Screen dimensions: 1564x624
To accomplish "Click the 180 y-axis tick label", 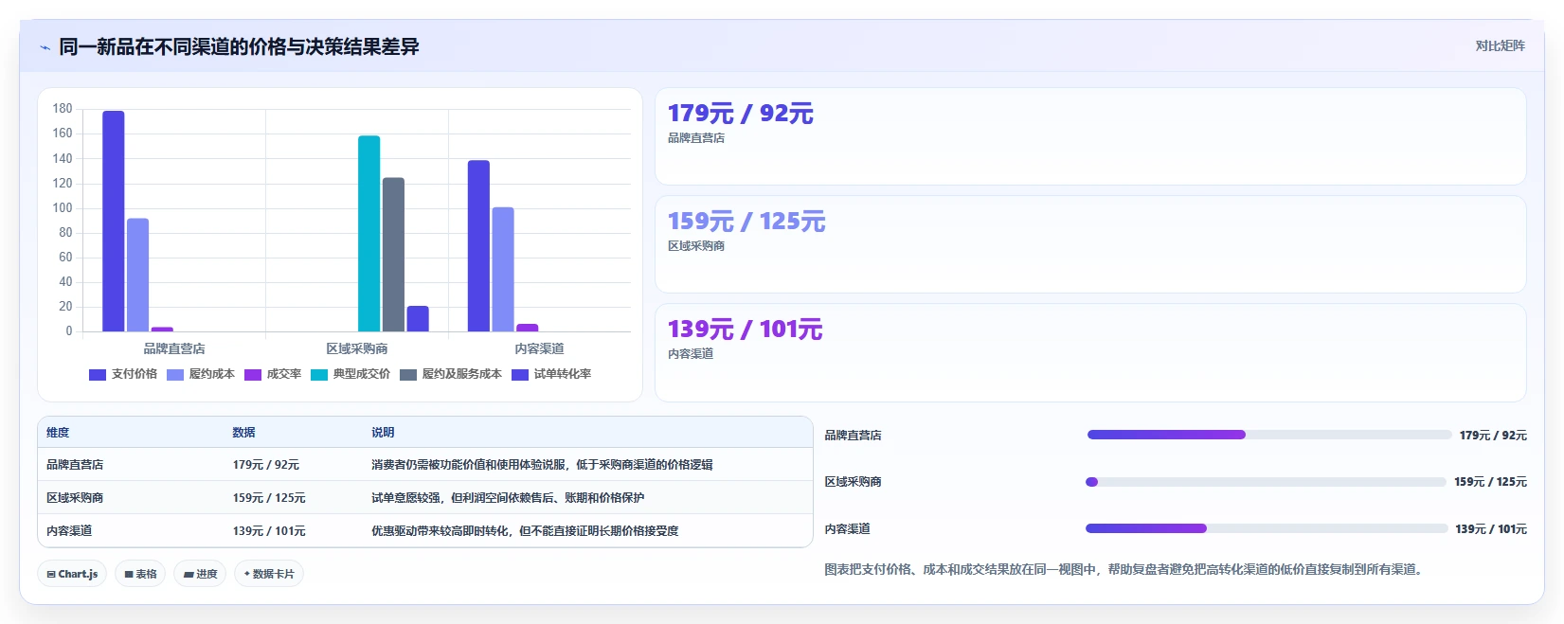I will click(x=63, y=109).
